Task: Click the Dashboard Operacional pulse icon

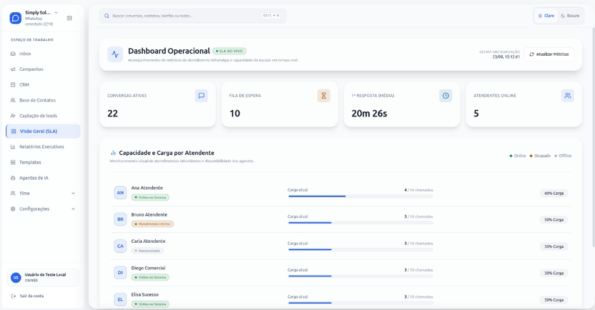Action: pos(115,54)
